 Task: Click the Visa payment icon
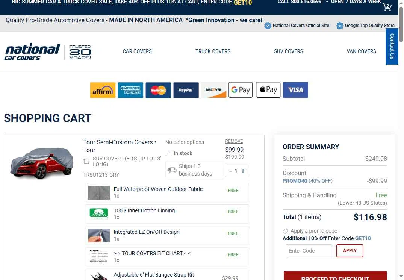tap(295, 90)
